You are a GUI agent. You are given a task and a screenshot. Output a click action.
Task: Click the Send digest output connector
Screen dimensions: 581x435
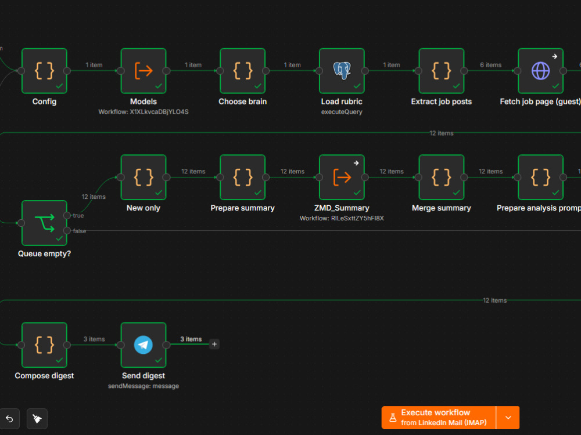166,345
